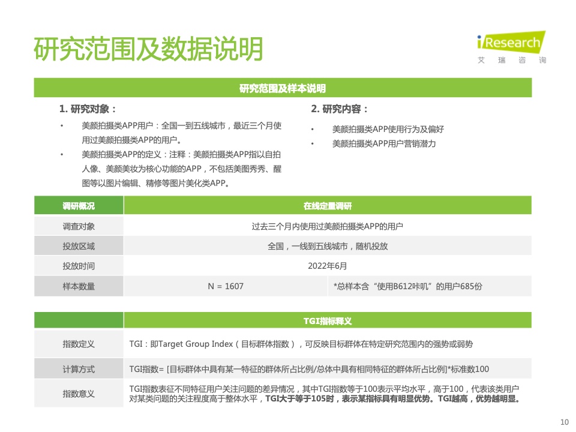
Task: Click the table header 在线定量调研
Action: (328, 206)
